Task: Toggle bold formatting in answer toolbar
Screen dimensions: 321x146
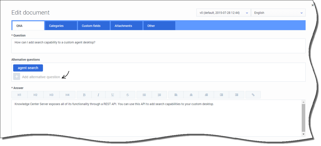Action: (84, 95)
